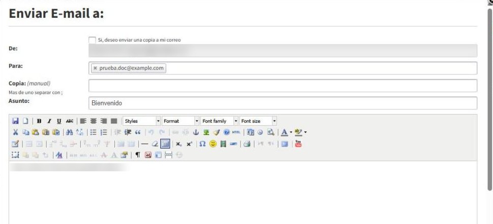Insert a numbered list
This screenshot has width=493, height=224.
click(x=104, y=132)
